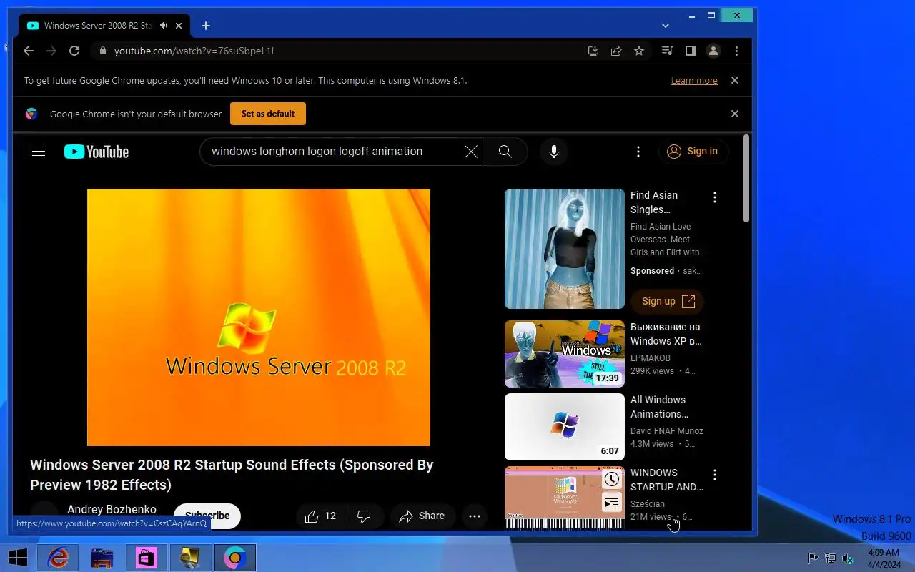Open Andrey Bozhenko channel name
The width and height of the screenshot is (915, 572).
(x=112, y=510)
